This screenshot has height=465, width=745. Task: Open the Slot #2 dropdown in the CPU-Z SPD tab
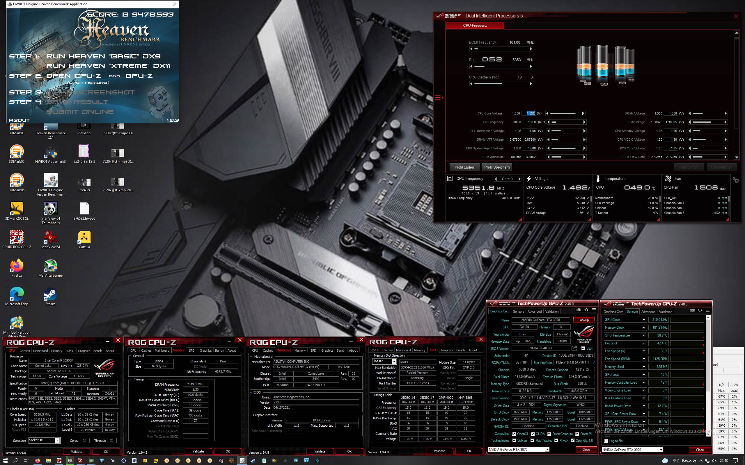click(384, 361)
